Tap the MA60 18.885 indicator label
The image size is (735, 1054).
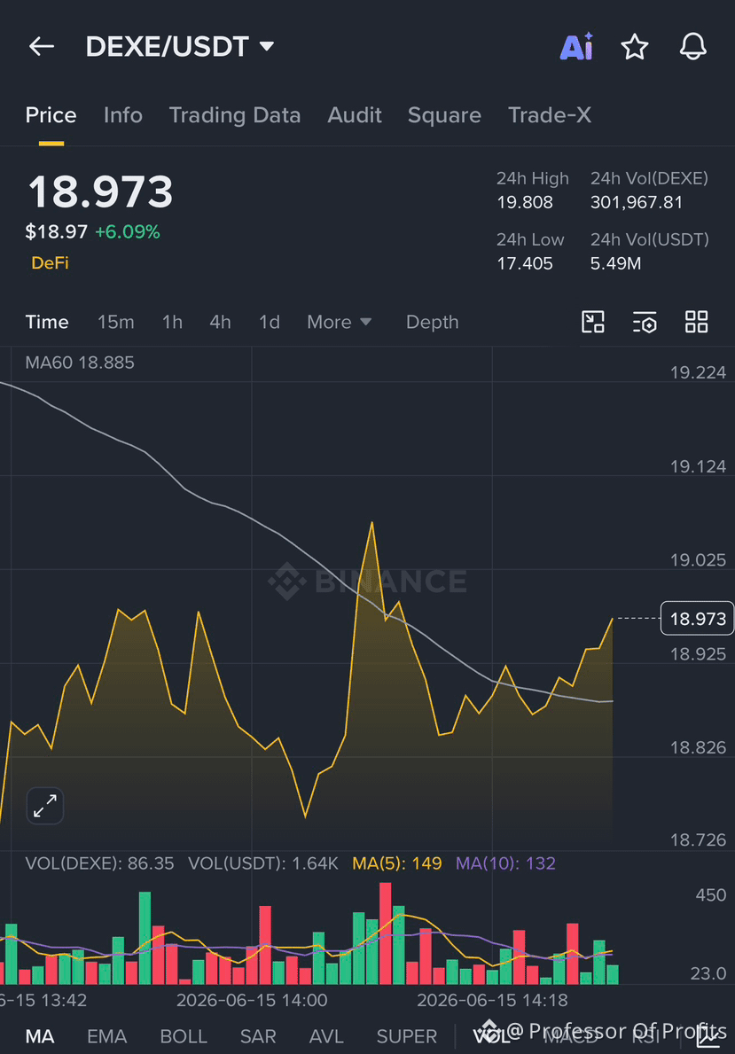(x=79, y=363)
